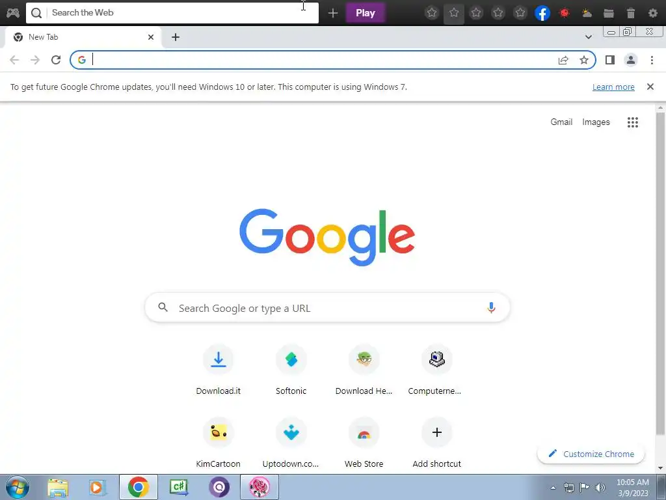
Task: Open the Images link
Action: click(x=596, y=122)
